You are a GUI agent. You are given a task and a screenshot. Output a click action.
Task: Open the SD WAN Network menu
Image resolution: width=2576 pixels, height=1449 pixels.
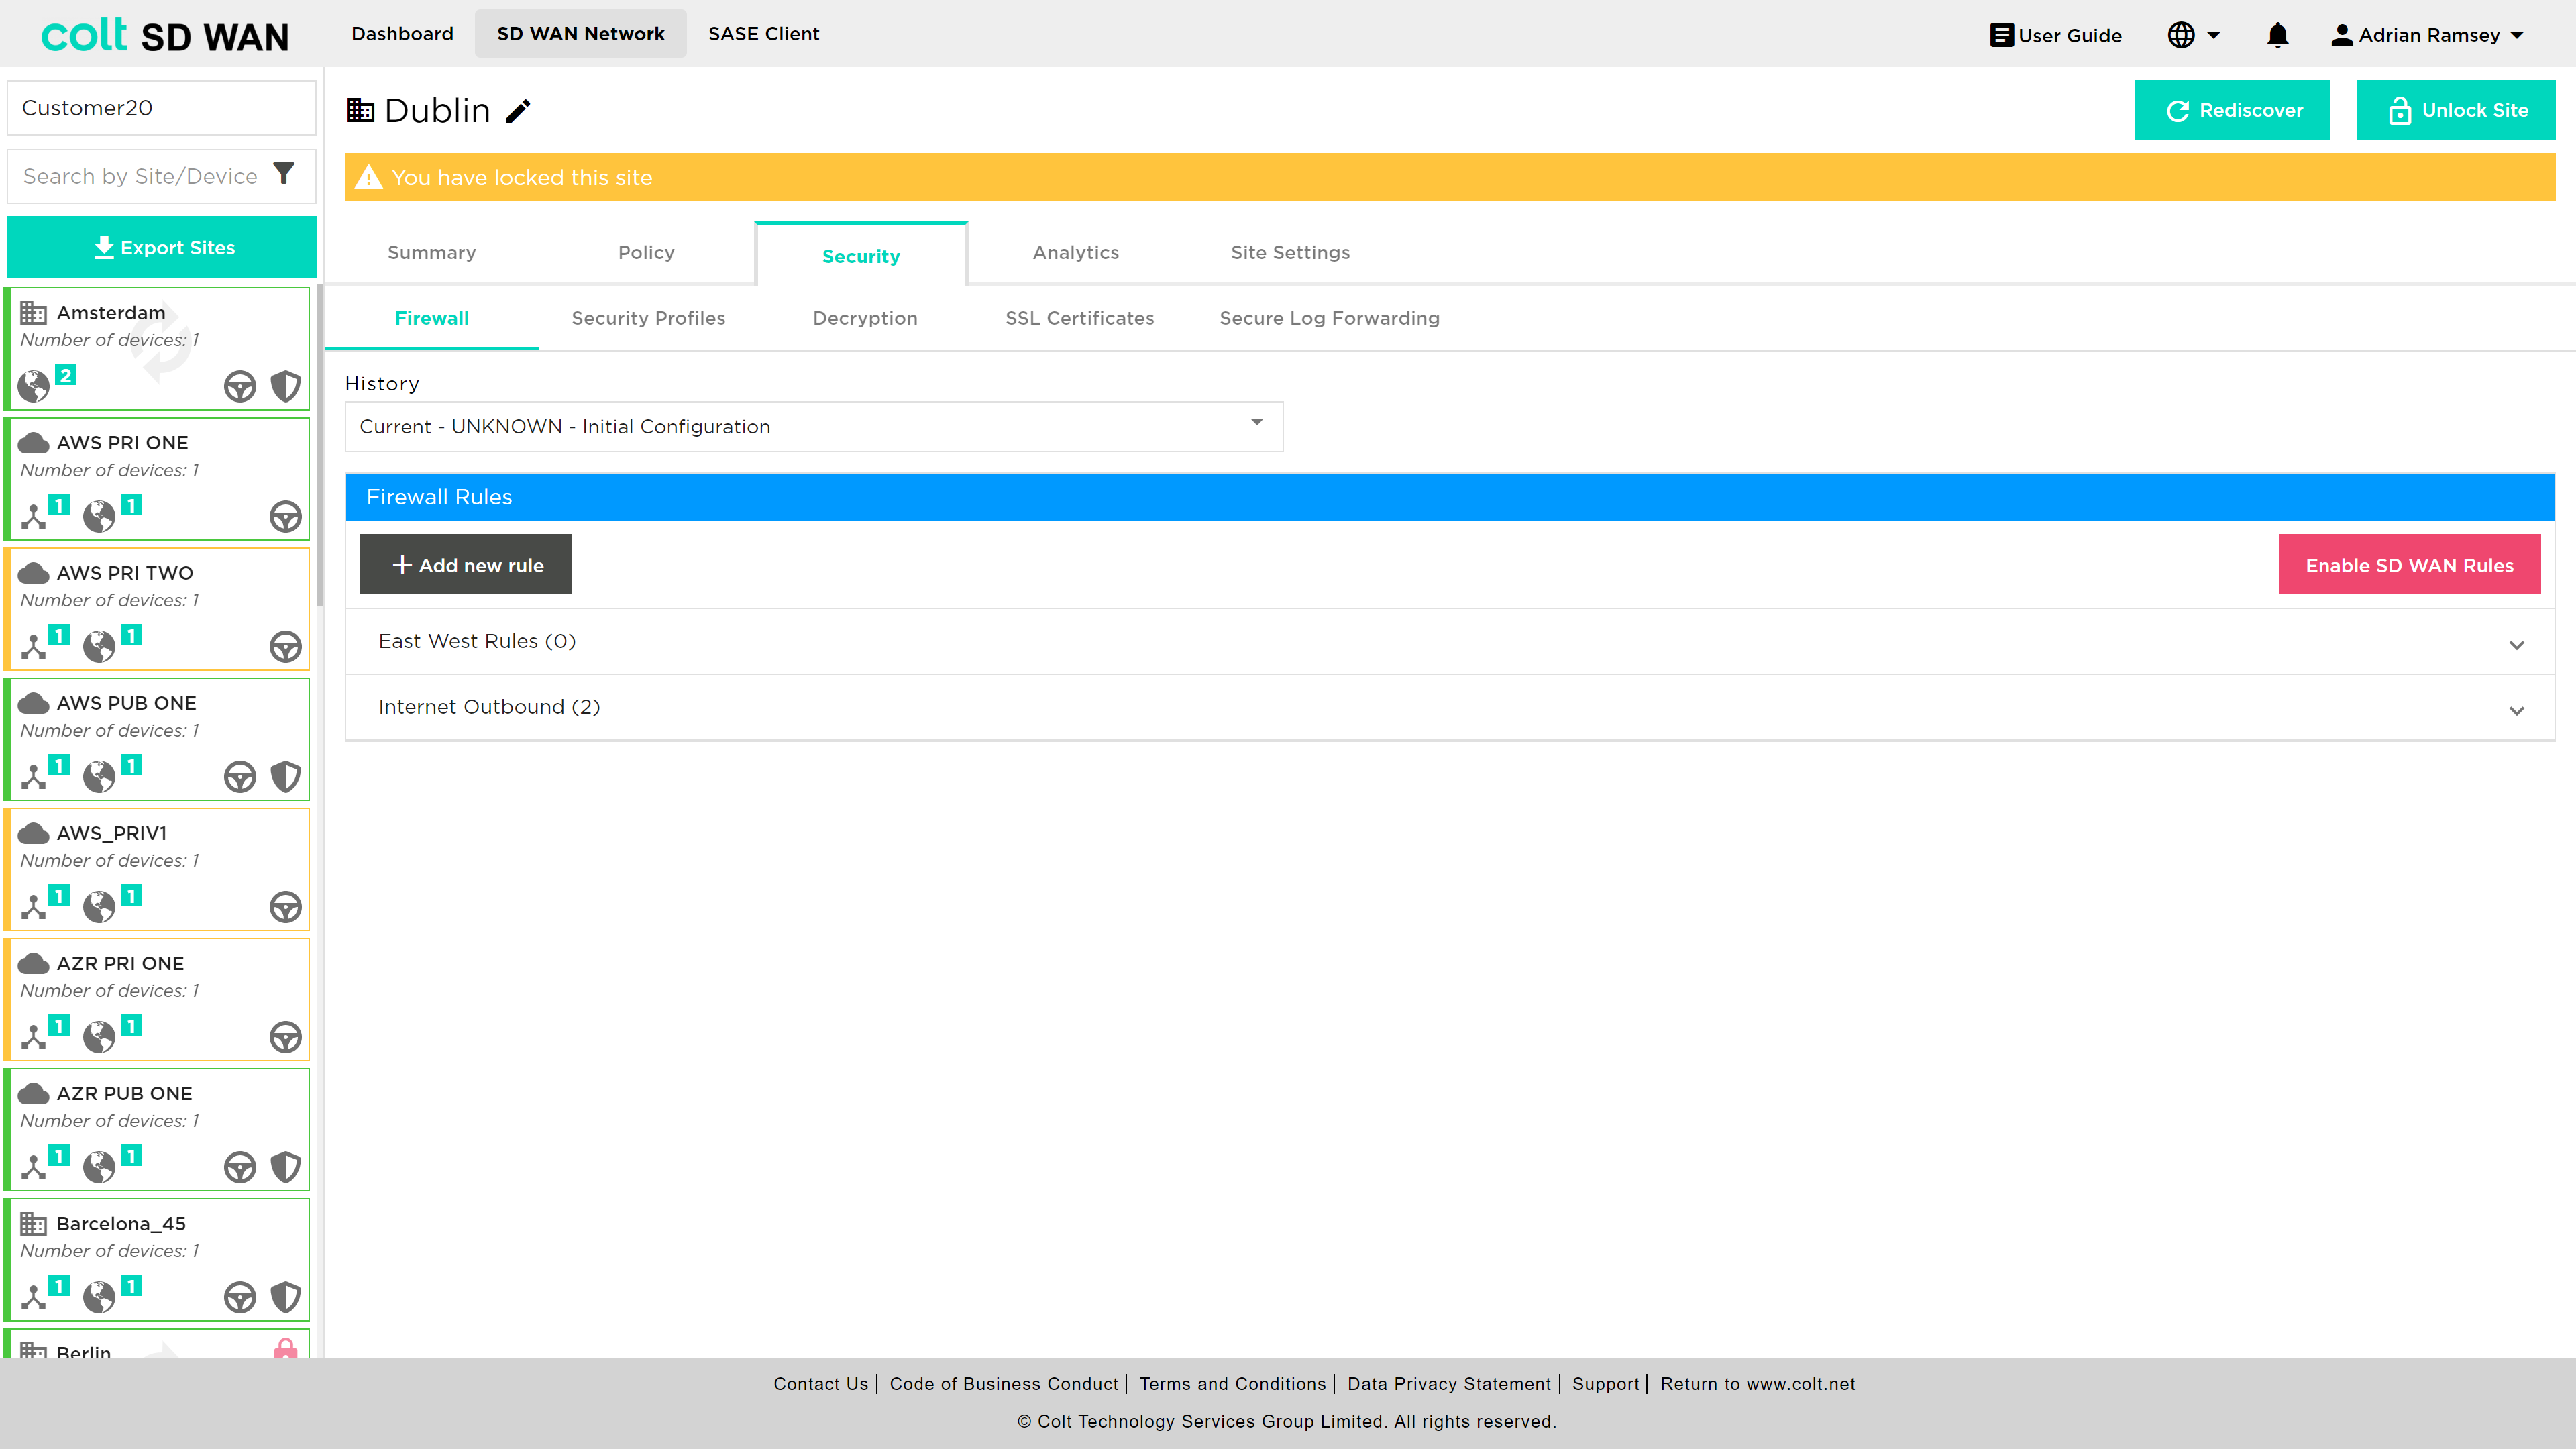click(x=581, y=34)
